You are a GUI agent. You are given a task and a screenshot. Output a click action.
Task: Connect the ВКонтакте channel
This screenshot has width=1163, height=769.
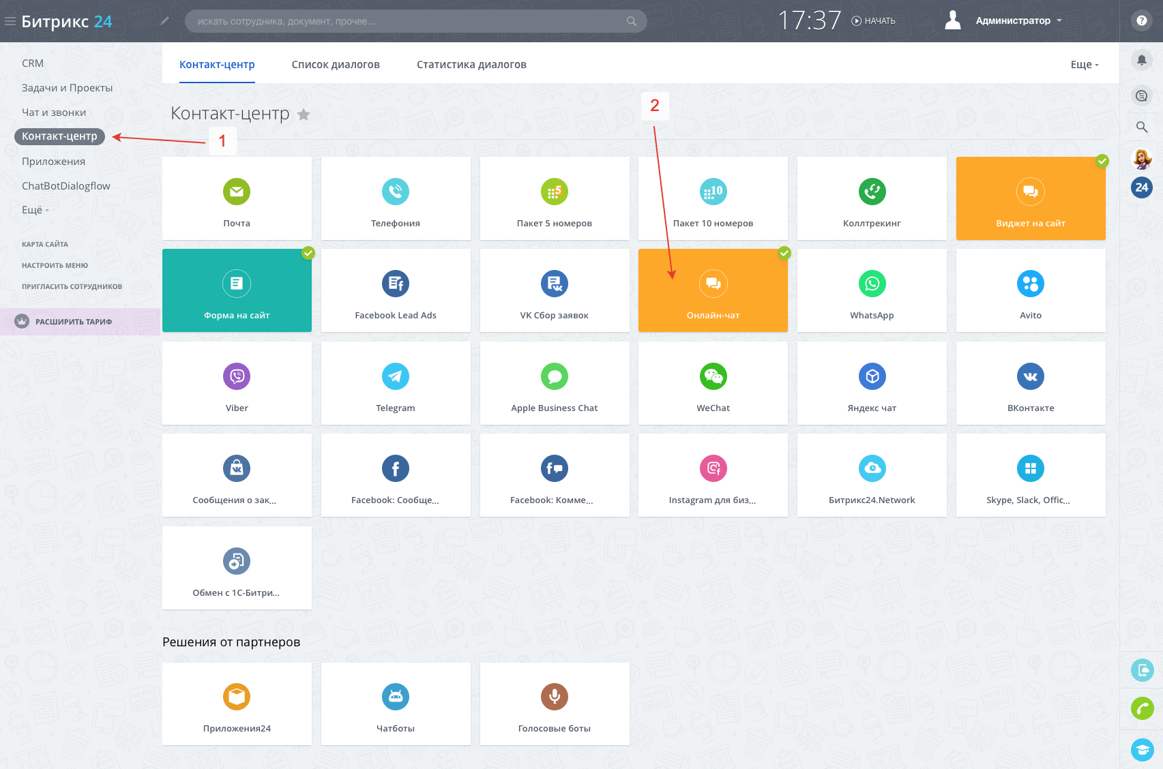1031,383
